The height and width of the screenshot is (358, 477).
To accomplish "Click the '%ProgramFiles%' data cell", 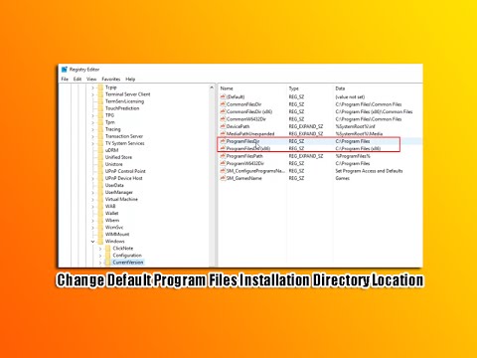I will click(x=353, y=156).
